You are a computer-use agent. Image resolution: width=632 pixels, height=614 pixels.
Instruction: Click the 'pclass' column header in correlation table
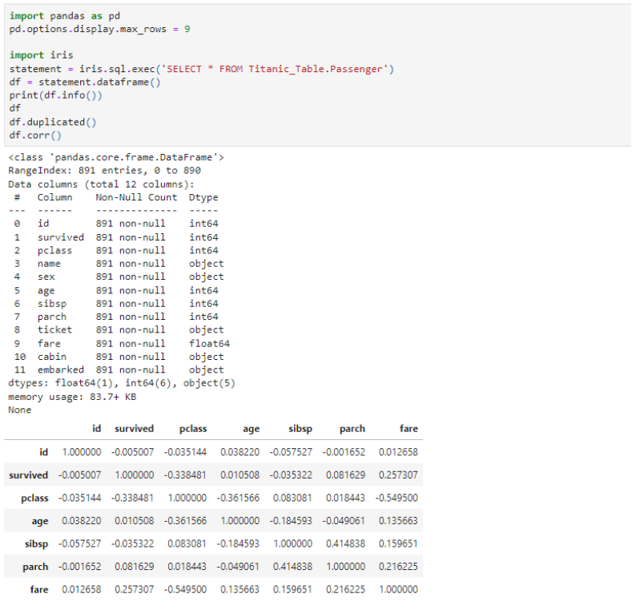(x=193, y=429)
